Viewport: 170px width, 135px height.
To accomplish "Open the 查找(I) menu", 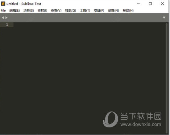I will [42, 10].
